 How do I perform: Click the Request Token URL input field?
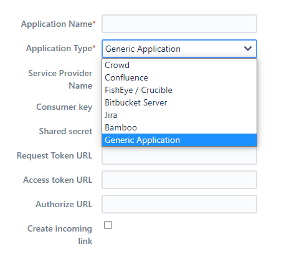pos(179,155)
